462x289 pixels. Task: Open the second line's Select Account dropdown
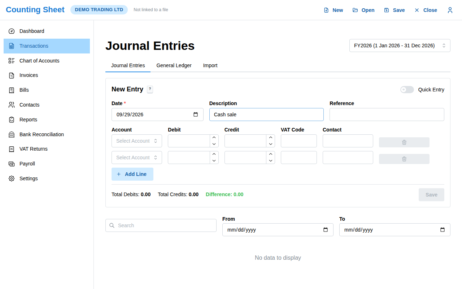click(137, 158)
